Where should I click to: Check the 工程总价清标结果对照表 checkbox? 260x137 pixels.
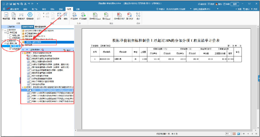[x=30, y=56]
